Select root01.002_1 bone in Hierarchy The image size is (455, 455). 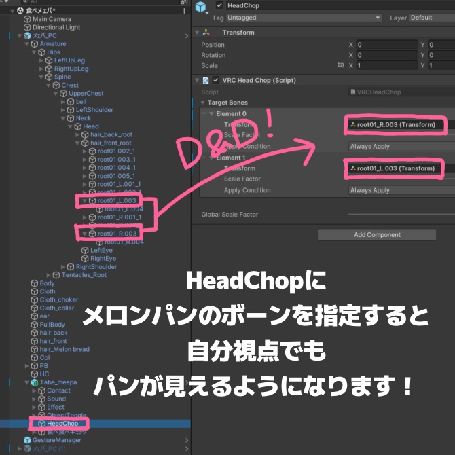[116, 151]
